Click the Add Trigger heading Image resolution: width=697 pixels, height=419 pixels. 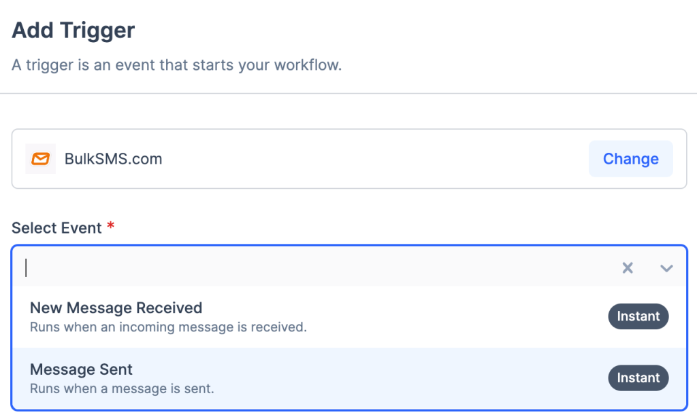pos(74,31)
